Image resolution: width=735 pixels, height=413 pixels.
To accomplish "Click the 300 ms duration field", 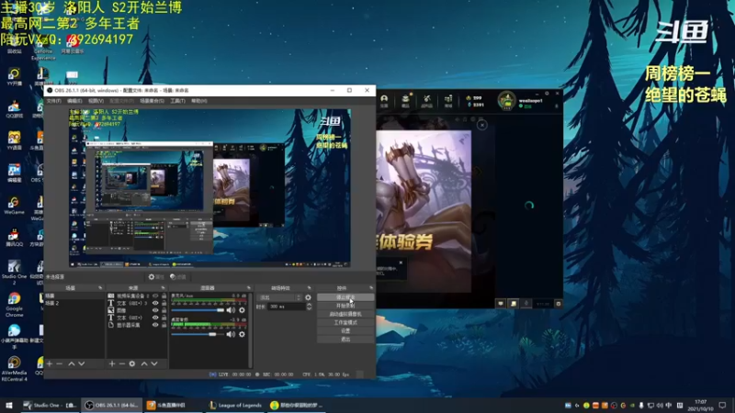I will pyautogui.click(x=286, y=307).
